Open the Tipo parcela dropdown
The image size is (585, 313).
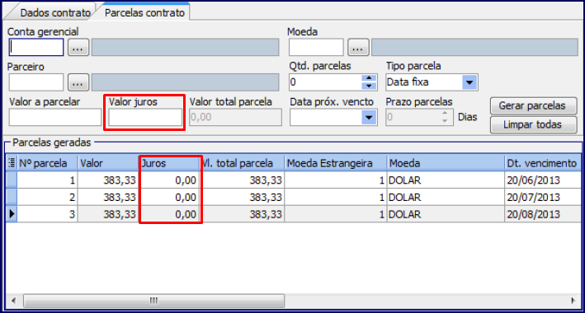point(470,82)
